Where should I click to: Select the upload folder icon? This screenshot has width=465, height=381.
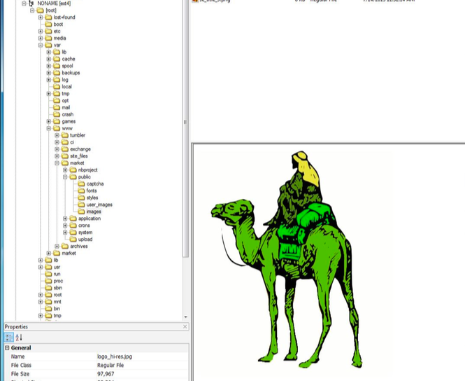pos(72,239)
